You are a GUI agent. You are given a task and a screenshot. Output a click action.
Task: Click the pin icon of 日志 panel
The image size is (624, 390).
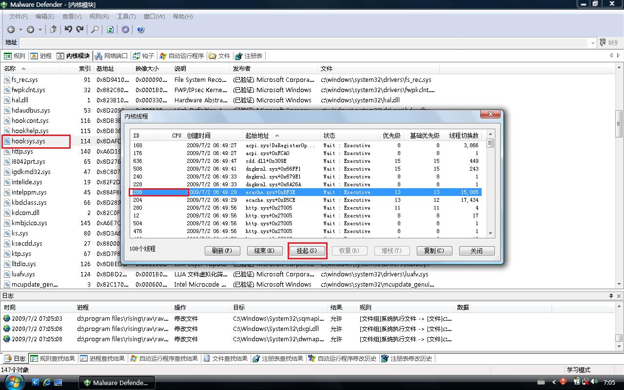(x=611, y=296)
